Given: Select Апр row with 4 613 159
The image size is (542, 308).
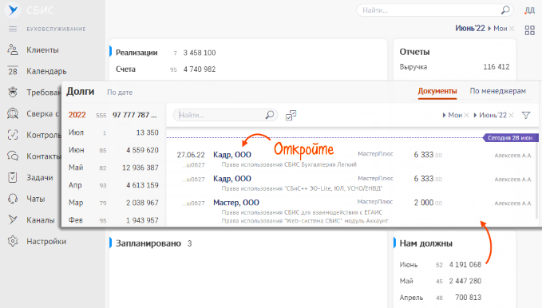Looking at the screenshot, I should point(113,185).
